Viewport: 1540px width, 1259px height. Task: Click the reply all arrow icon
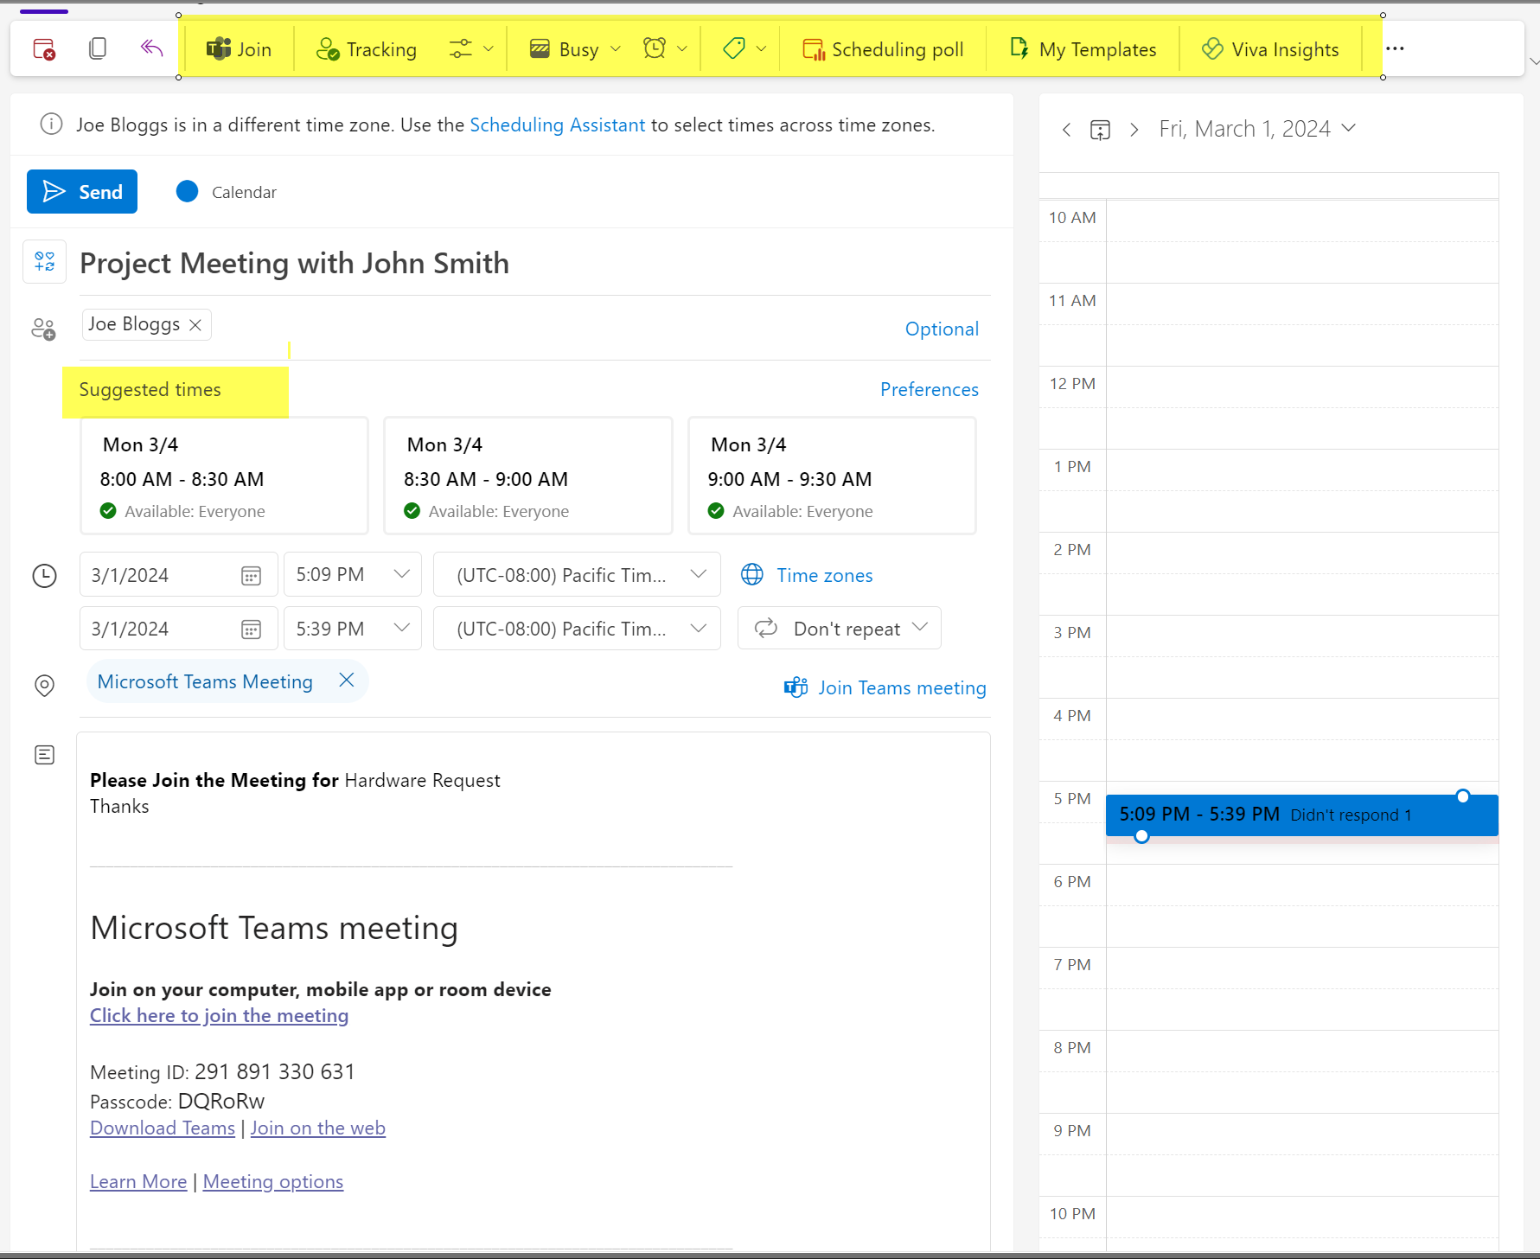[x=152, y=48]
